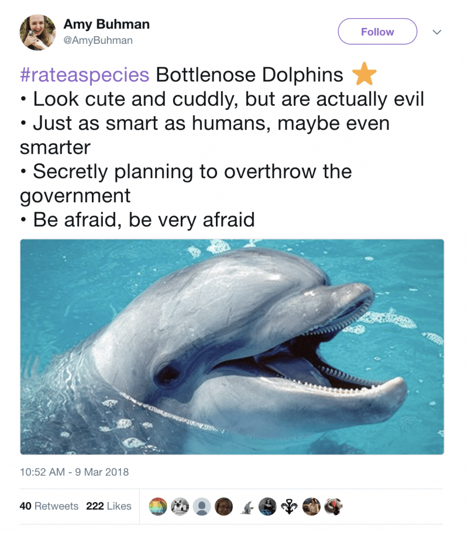Open the #rateaspecies hashtag link
Viewport: 468px width, 533px height.
point(84,75)
